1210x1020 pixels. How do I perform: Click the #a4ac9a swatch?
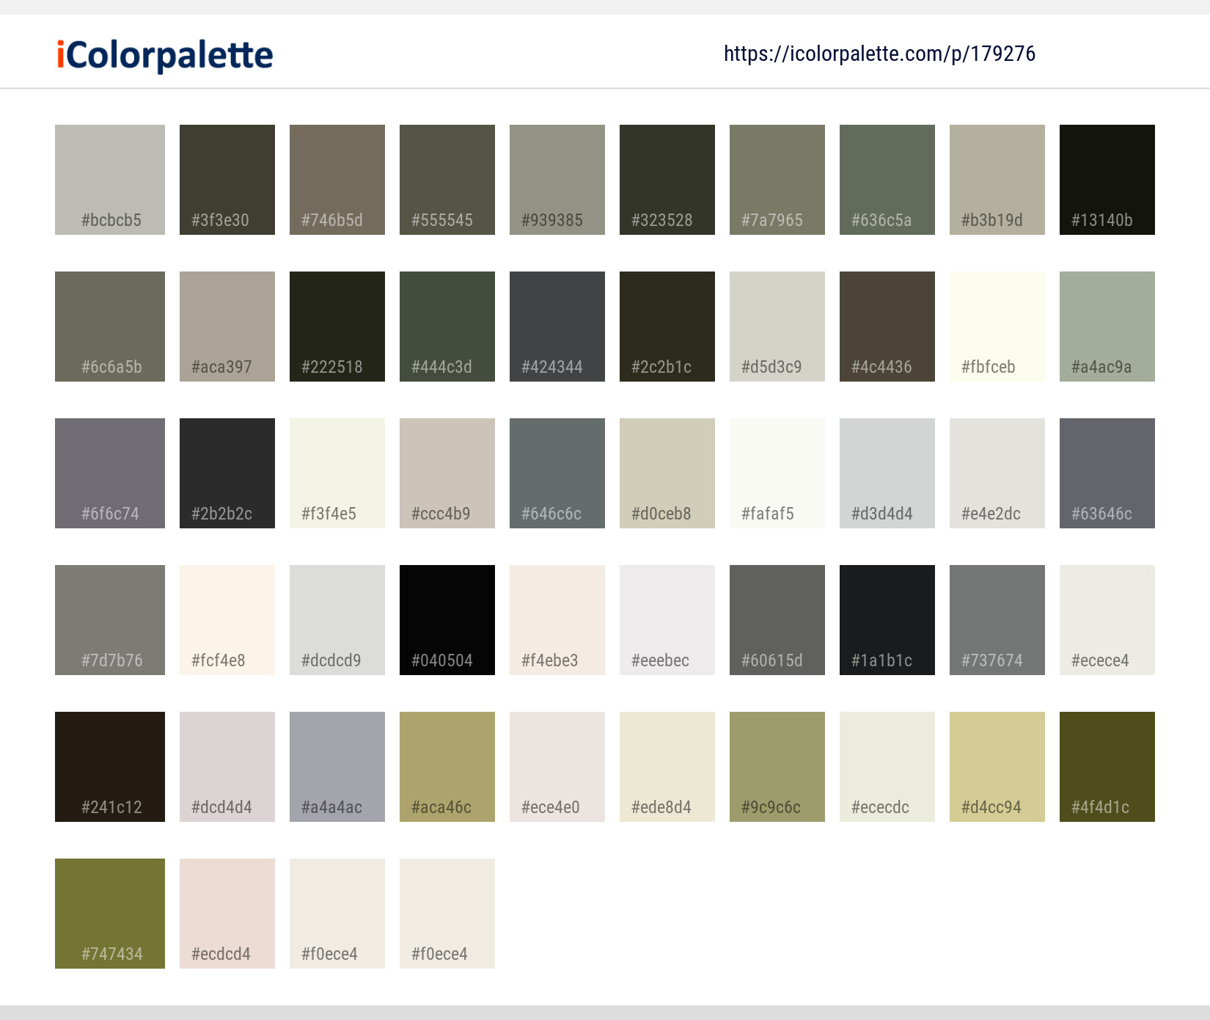[1107, 327]
